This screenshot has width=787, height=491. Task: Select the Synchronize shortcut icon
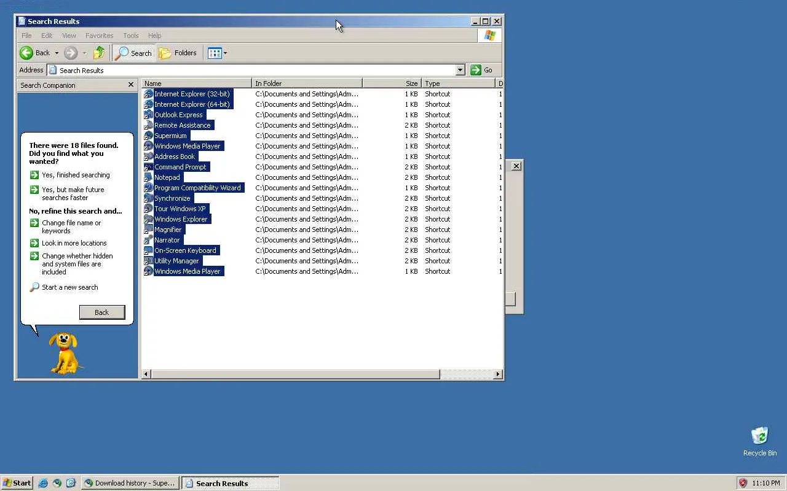(x=148, y=198)
